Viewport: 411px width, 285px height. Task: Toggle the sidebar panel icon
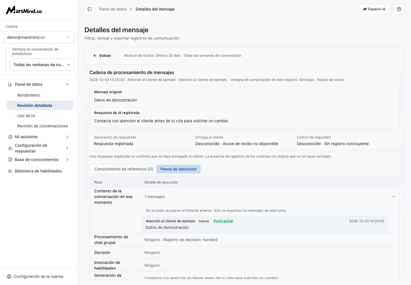pyautogui.click(x=90, y=9)
